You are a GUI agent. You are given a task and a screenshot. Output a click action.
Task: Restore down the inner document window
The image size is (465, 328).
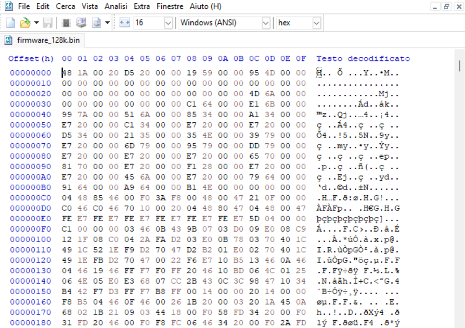446,7
